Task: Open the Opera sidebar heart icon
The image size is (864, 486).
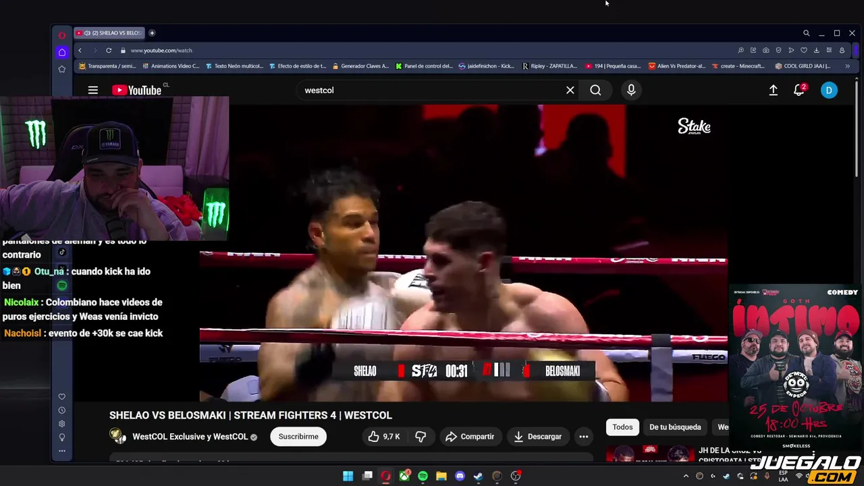Action: (x=61, y=397)
